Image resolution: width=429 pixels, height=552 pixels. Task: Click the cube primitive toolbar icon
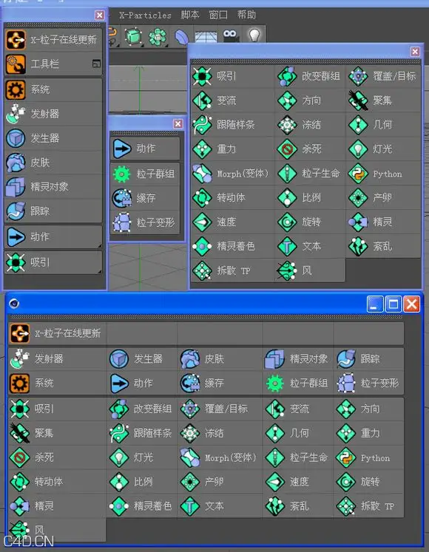133,36
